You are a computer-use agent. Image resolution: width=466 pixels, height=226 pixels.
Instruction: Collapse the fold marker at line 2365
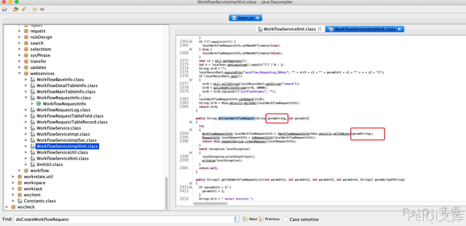pos(191,42)
